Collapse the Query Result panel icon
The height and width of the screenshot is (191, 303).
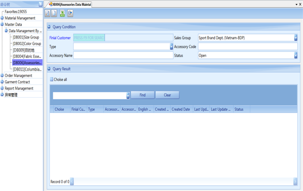[50, 69]
